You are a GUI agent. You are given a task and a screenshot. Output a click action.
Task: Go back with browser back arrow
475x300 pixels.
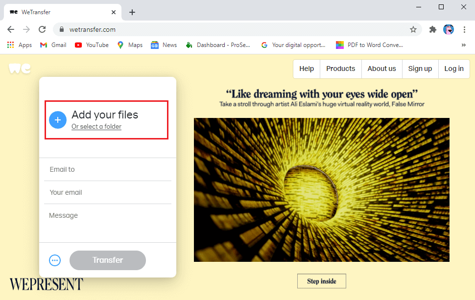pos(11,29)
